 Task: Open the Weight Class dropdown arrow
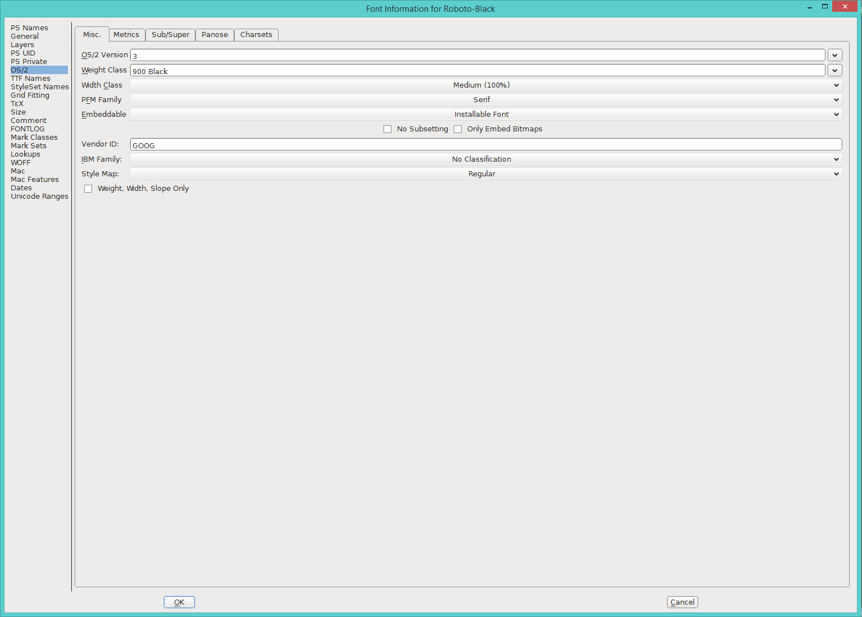834,70
